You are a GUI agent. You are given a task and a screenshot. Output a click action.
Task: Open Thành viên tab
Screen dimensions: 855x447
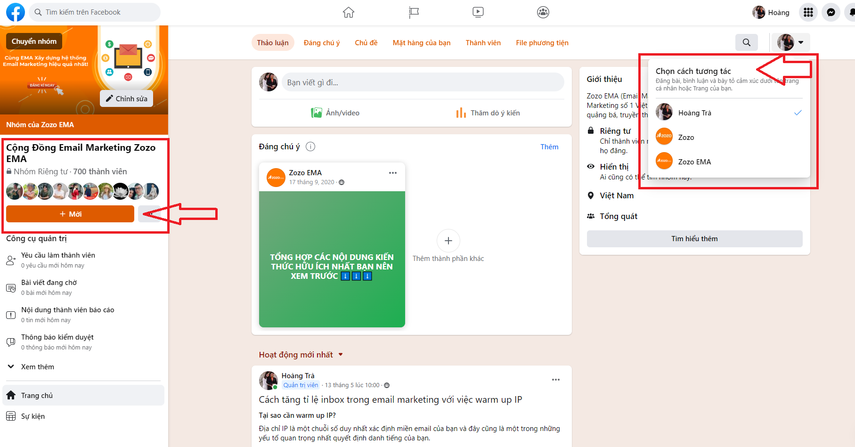(483, 42)
